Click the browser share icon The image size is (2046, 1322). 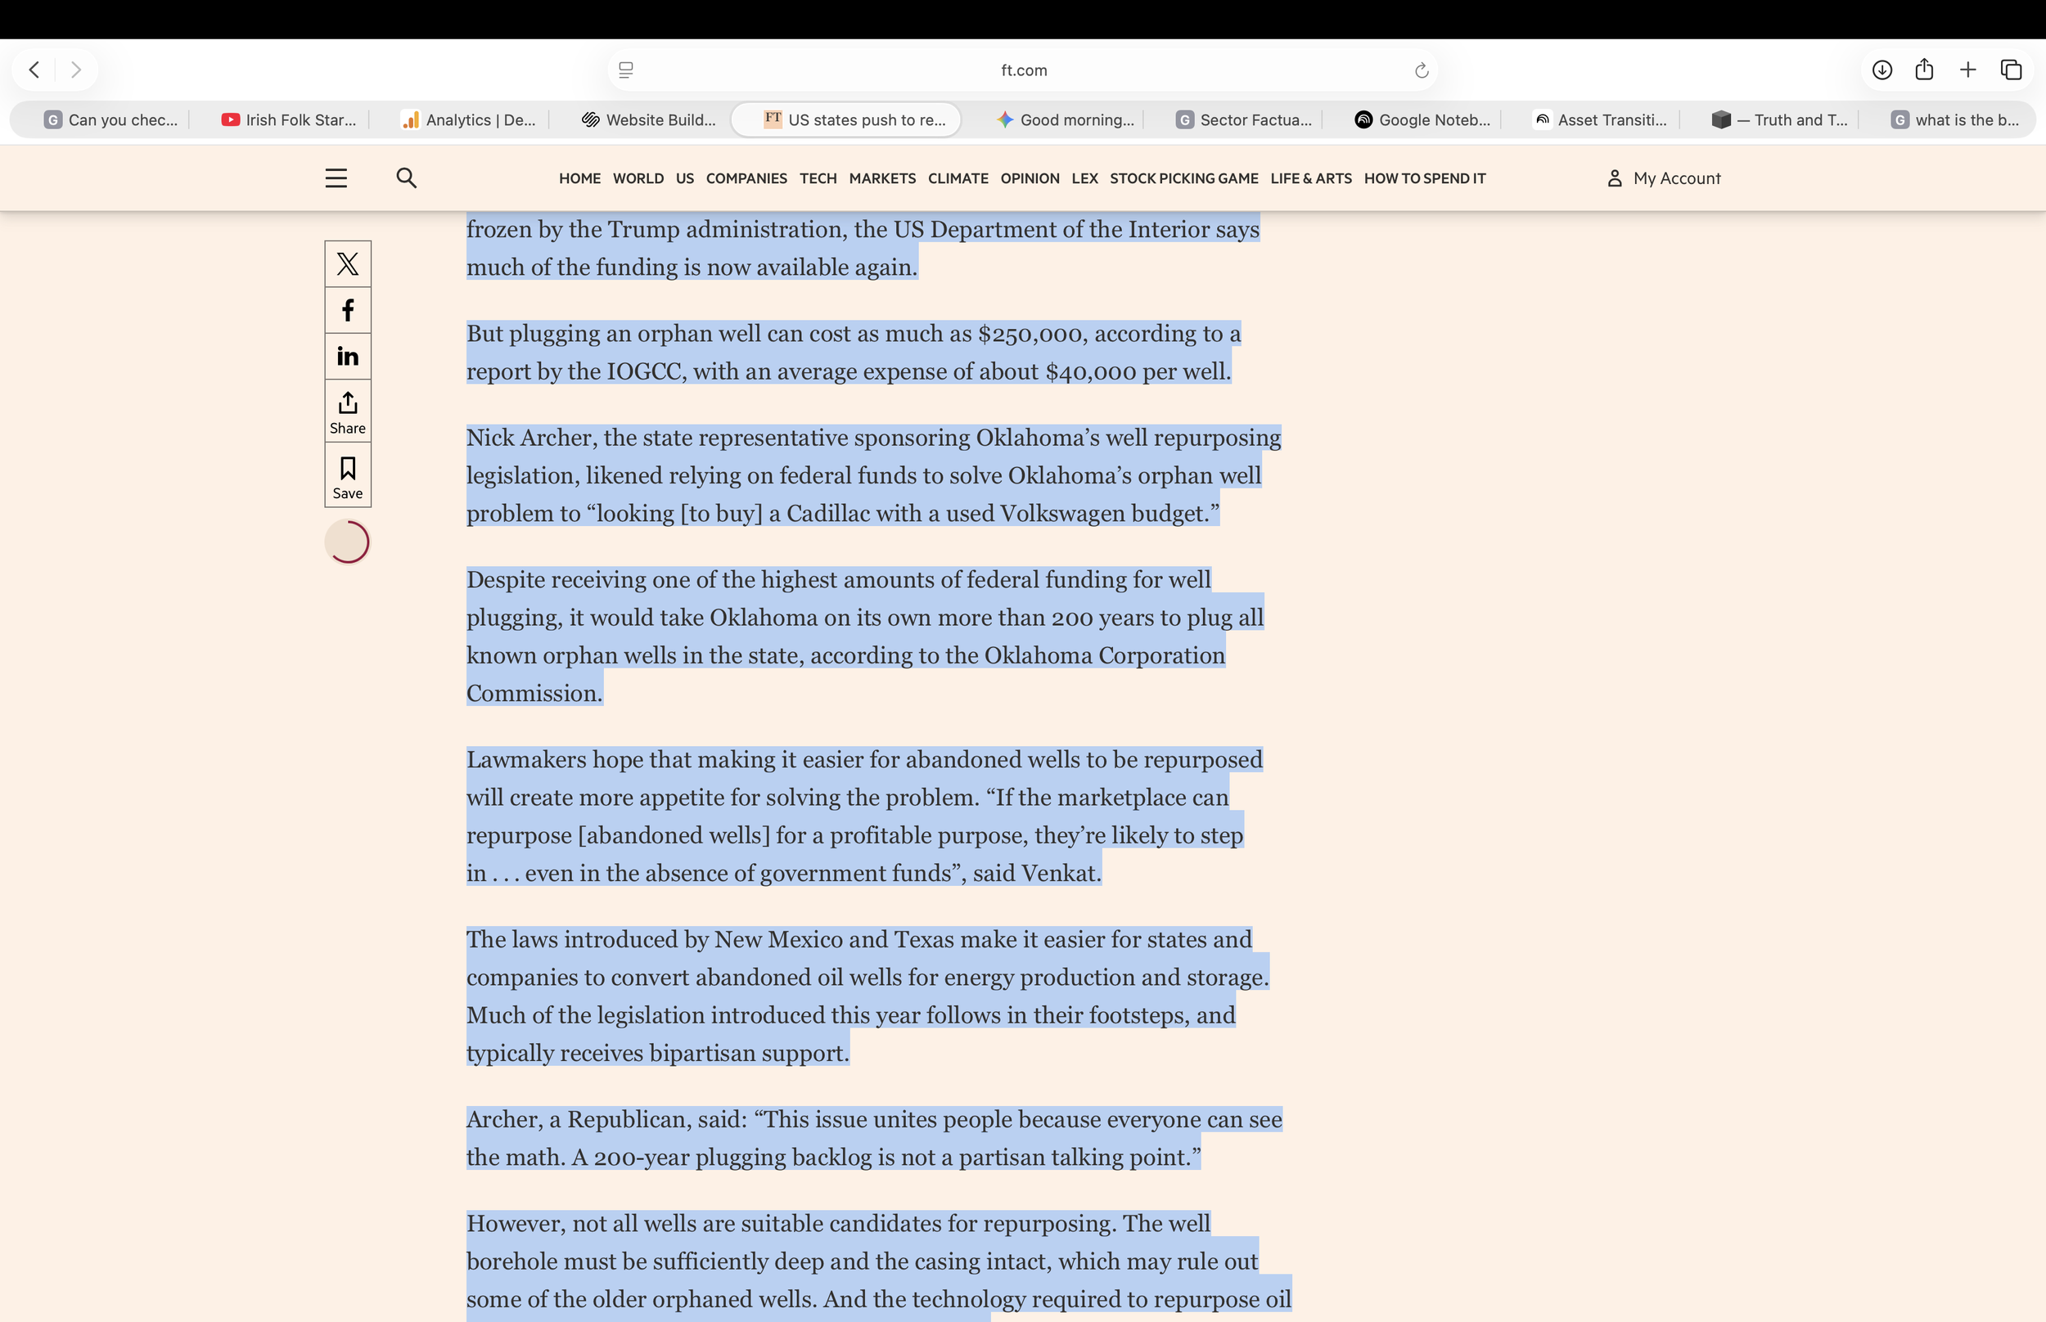pyautogui.click(x=1924, y=70)
